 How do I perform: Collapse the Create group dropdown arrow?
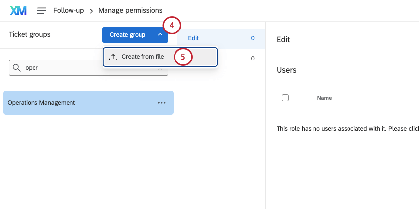tap(160, 35)
